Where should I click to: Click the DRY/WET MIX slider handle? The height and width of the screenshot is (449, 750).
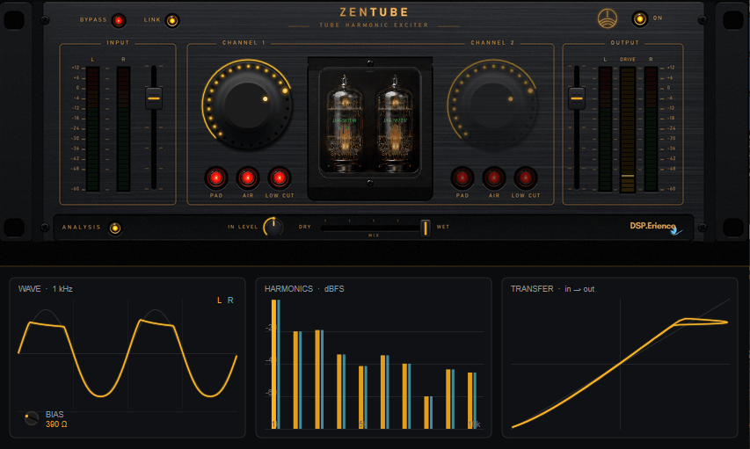[426, 228]
